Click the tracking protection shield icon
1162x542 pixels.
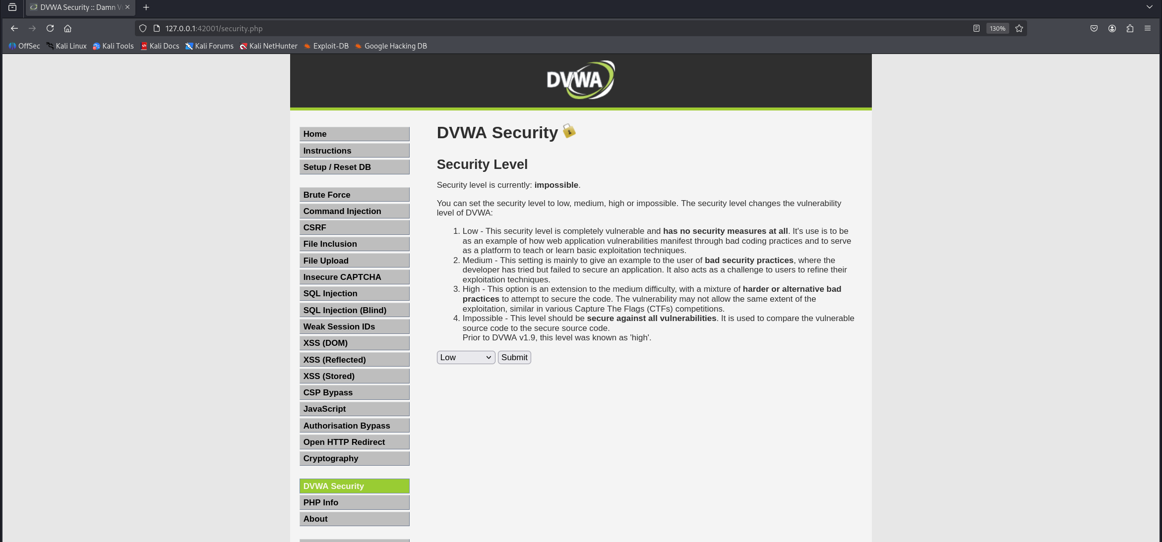[x=143, y=28]
